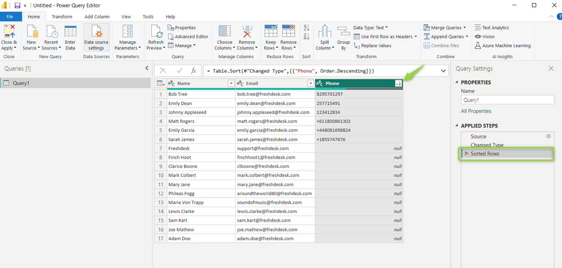Open the File tab
562x268 pixels.
coord(10,17)
